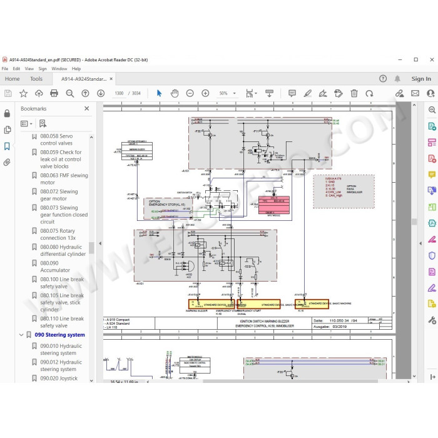Open the find text magnifier
Viewport: 438px width, 438px height.
[70, 93]
